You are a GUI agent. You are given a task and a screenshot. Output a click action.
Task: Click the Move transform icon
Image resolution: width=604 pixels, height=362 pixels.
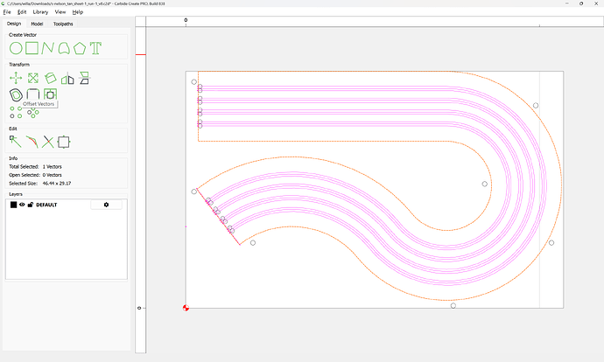click(x=15, y=78)
